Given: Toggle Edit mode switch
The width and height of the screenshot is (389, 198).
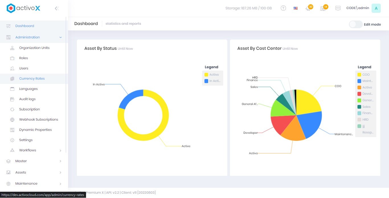Looking at the screenshot, I should click(356, 24).
